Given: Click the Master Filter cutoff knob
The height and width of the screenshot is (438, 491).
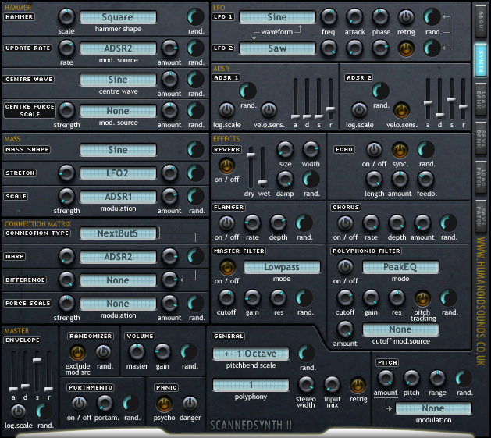Looking at the screenshot, I should pyautogui.click(x=226, y=298).
